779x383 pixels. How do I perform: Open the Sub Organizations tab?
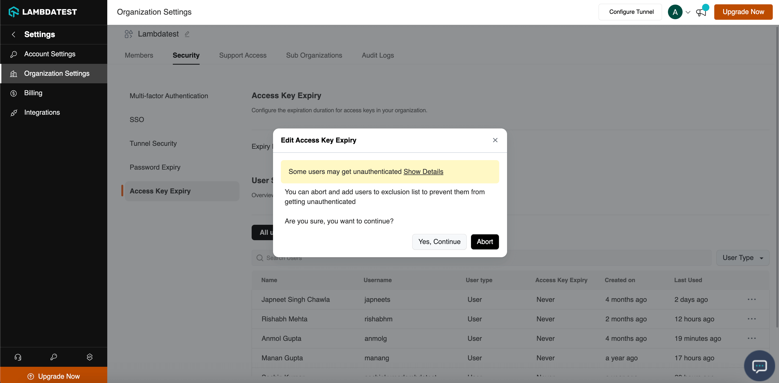[x=314, y=55]
